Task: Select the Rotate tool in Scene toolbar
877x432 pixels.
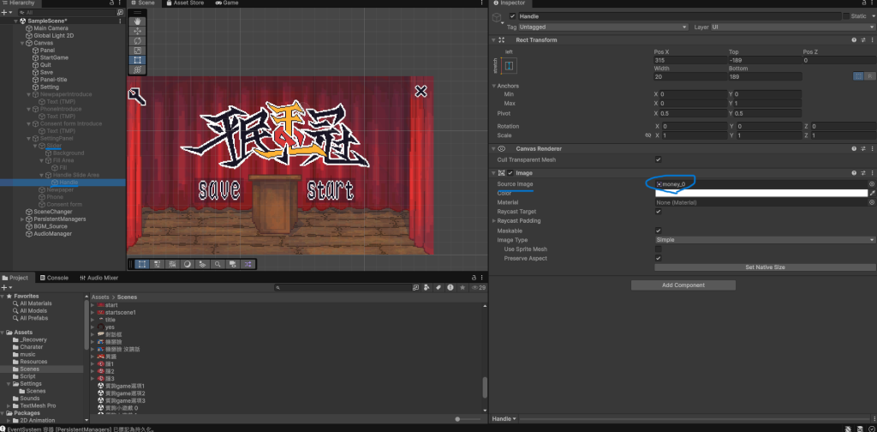Action: click(x=138, y=41)
